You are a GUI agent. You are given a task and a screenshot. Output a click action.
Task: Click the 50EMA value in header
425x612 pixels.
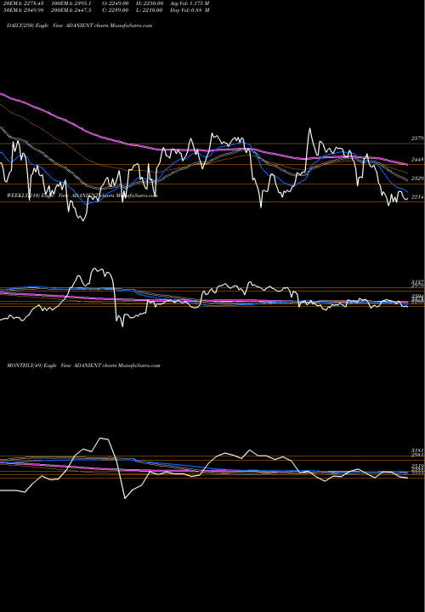(x=22, y=9)
